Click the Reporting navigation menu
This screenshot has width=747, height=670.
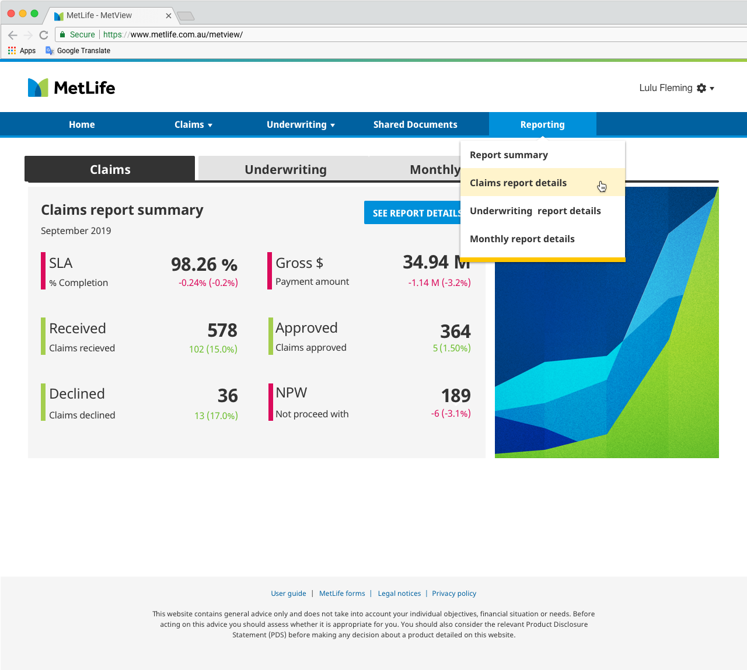(x=543, y=124)
